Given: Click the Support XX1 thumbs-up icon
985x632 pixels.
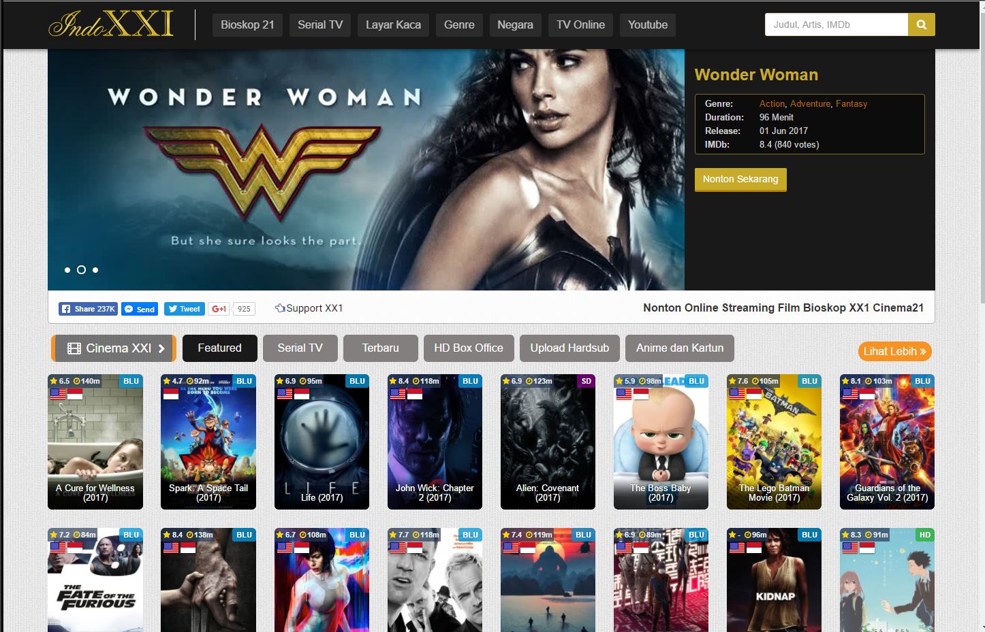Looking at the screenshot, I should (280, 307).
